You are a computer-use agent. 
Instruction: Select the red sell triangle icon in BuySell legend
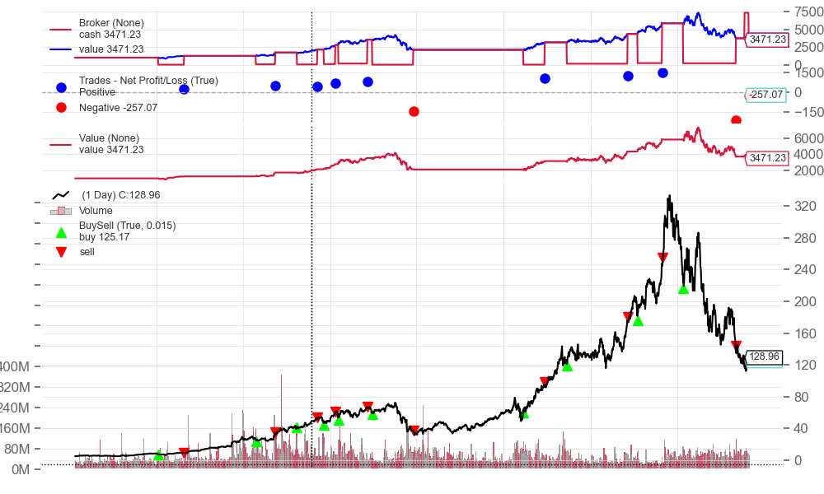tap(59, 251)
